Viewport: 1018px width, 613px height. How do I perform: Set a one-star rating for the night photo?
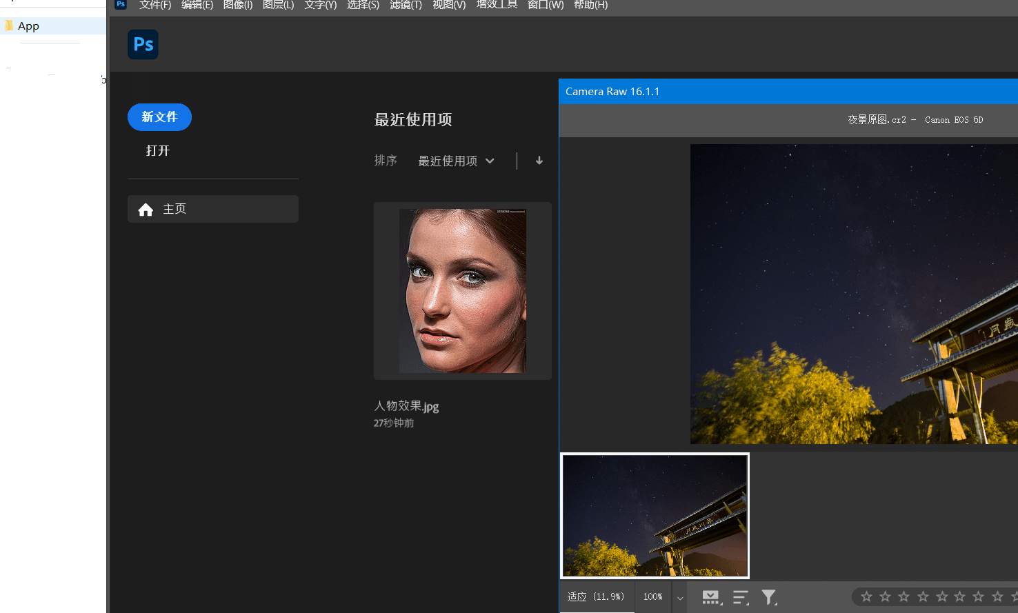click(x=866, y=597)
